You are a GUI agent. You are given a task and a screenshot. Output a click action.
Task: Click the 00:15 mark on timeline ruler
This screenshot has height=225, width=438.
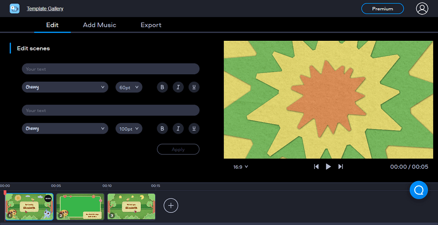click(x=156, y=185)
